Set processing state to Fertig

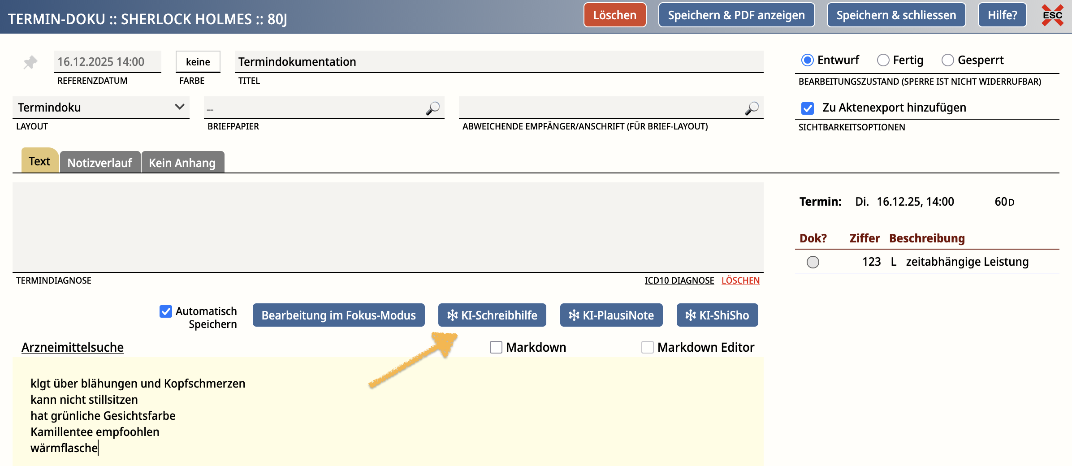pyautogui.click(x=883, y=60)
